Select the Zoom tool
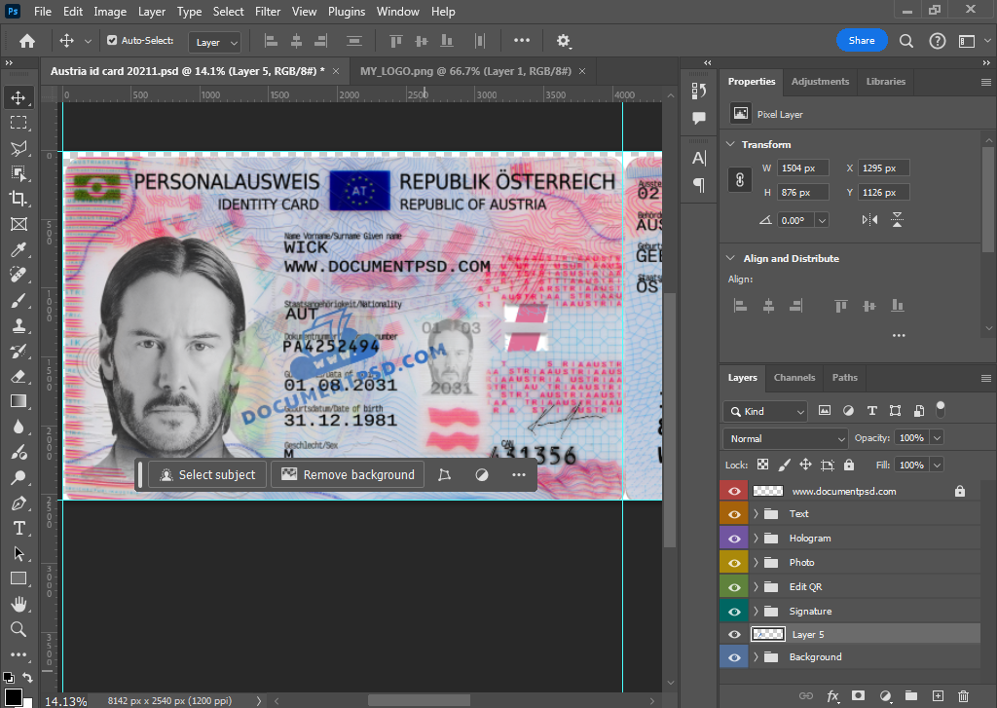This screenshot has height=708, width=997. [x=18, y=629]
